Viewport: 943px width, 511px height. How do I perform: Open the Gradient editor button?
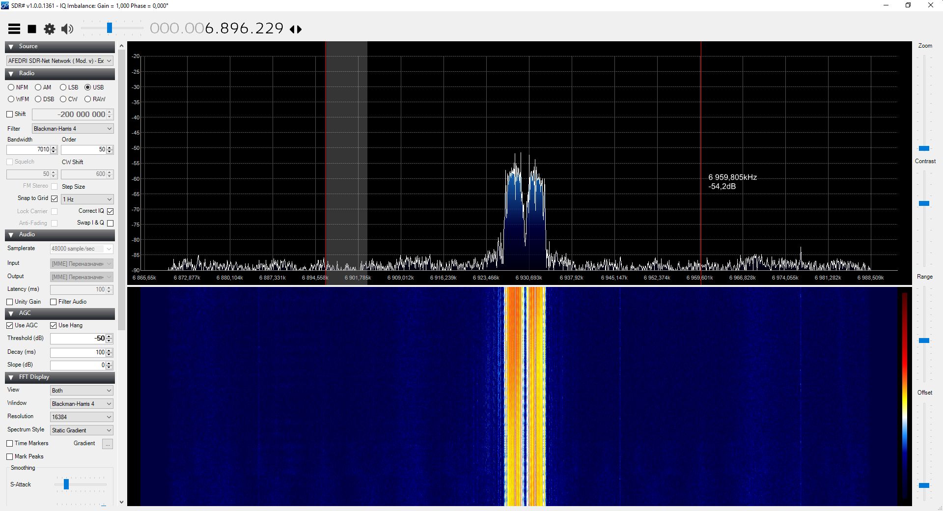pos(108,444)
